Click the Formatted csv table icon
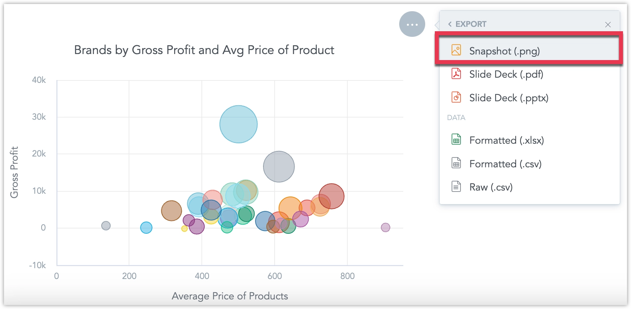The height and width of the screenshot is (309, 631). coord(456,163)
